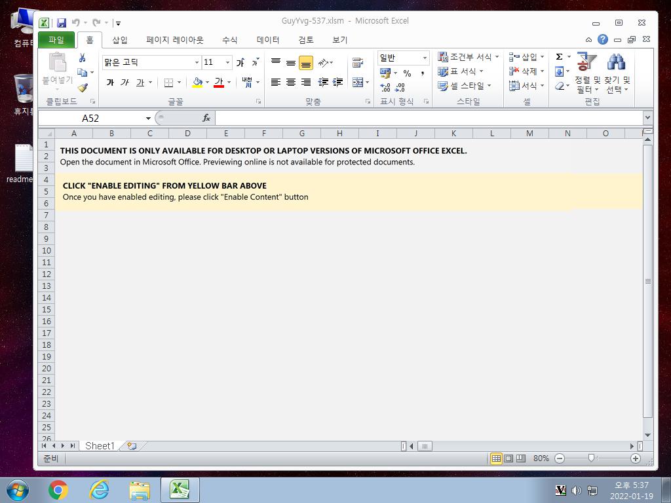The image size is (671, 503).
Task: Toggle center horizontal alignment
Action: point(291,82)
